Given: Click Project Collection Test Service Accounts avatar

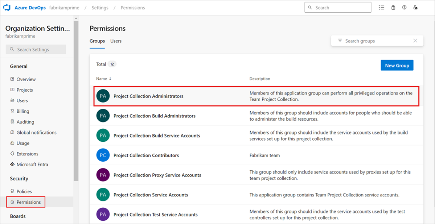Looking at the screenshot, I should [103, 215].
